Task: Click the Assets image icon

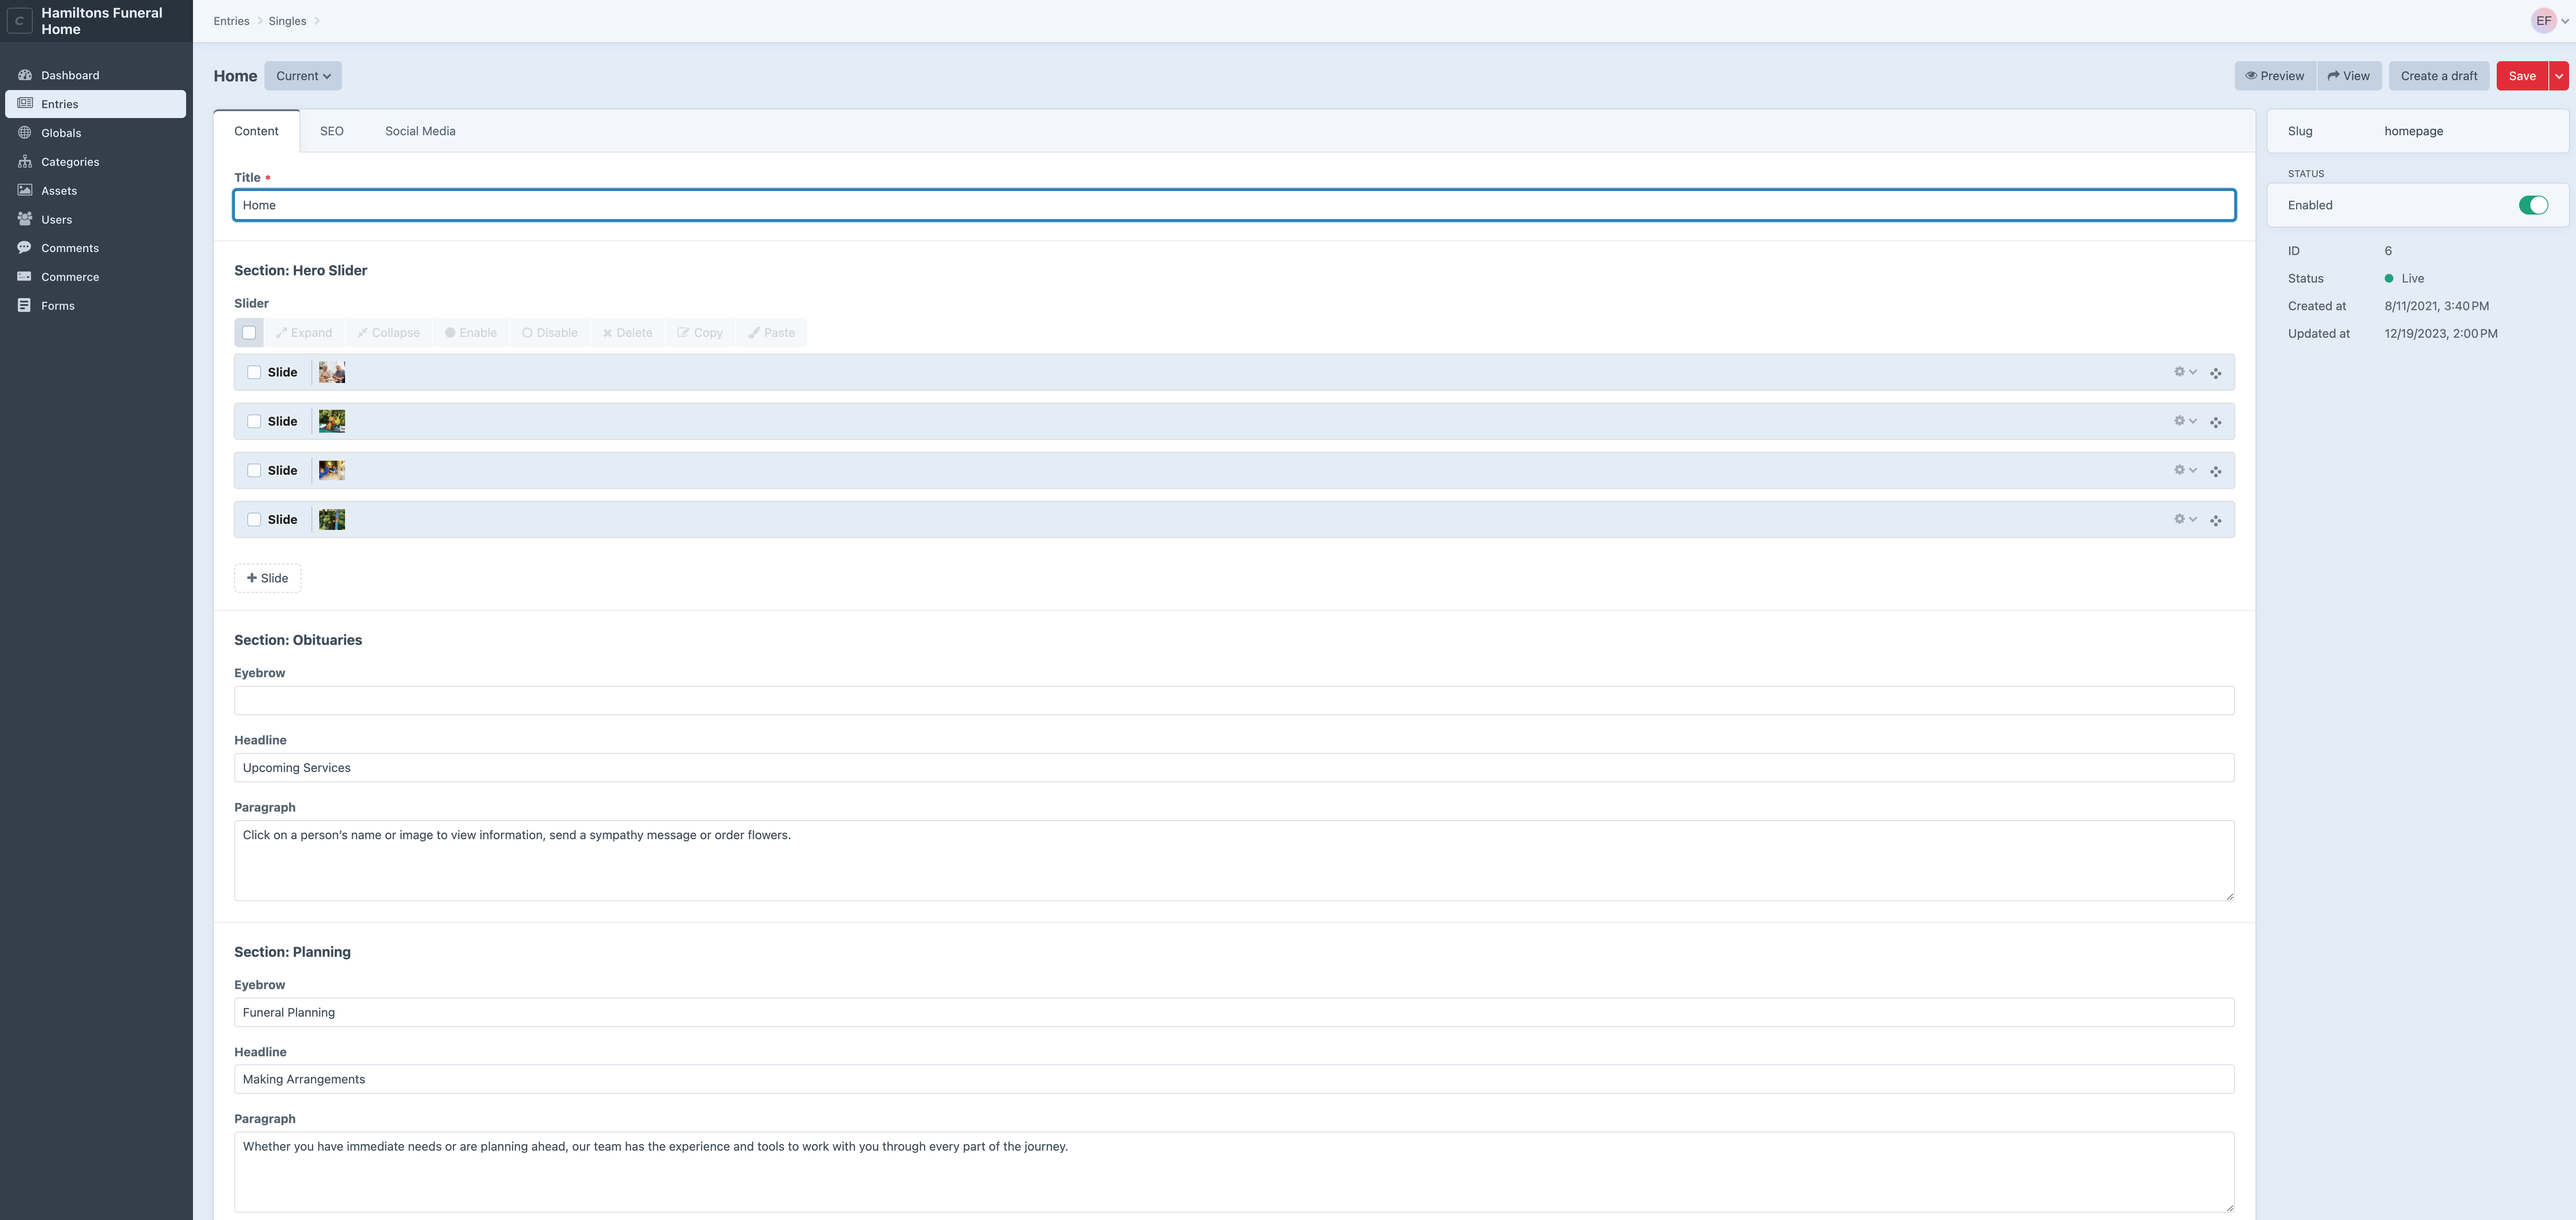Action: point(24,190)
